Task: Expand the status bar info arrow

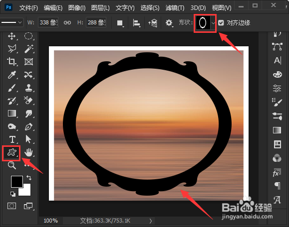Action: click(151, 221)
